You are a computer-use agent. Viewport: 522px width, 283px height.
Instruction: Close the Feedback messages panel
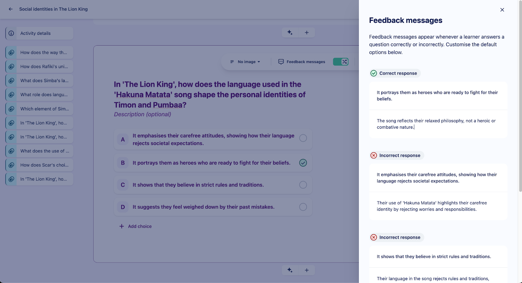(502, 10)
